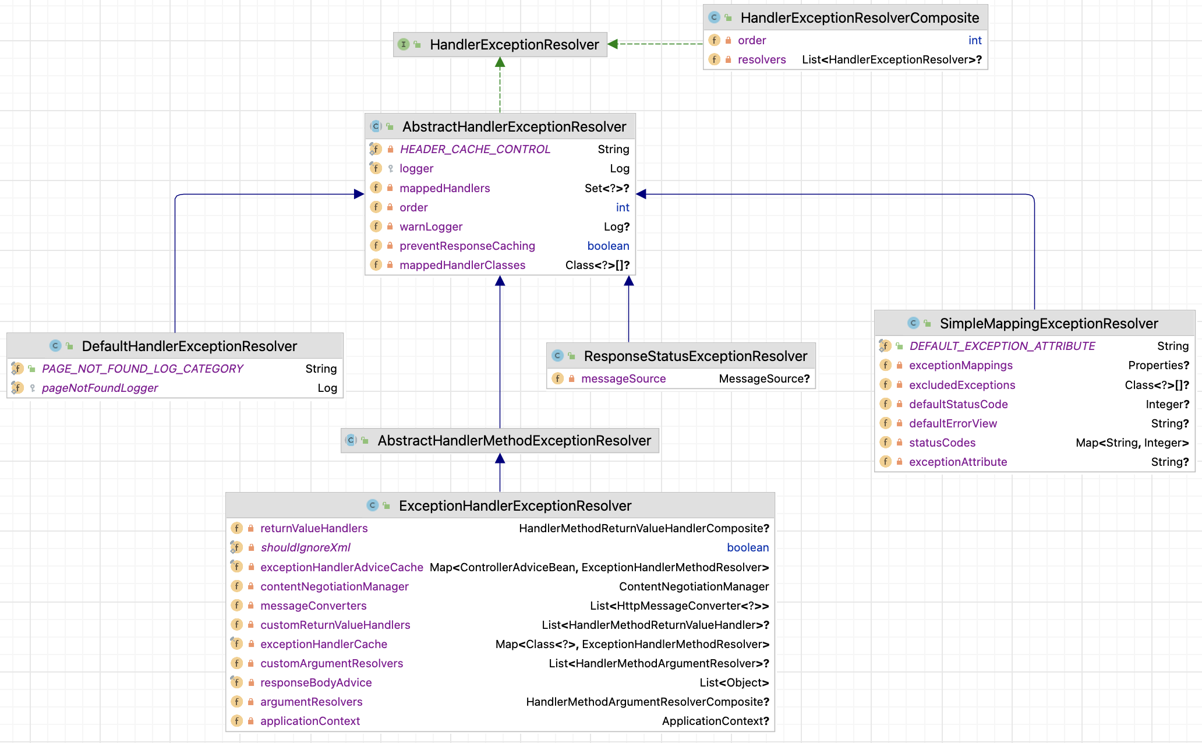
Task: Click the abstract class icon of AbstractHandlerMethodExceptionResolver
Action: point(351,440)
